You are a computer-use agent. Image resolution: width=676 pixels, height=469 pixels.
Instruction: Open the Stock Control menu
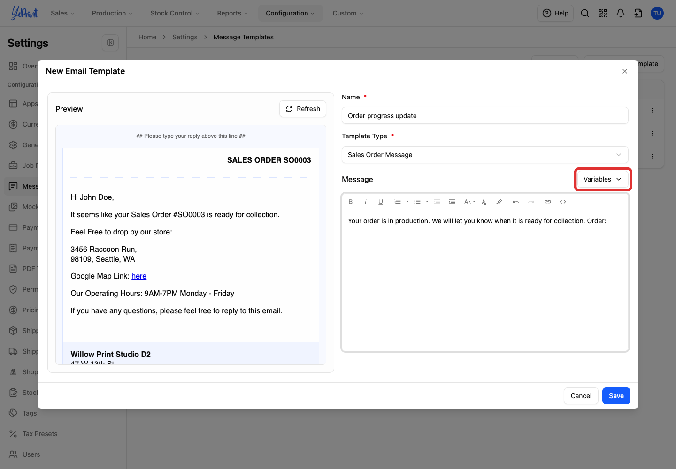175,13
